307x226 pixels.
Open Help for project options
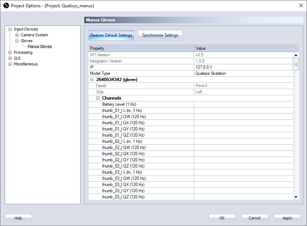pyautogui.click(x=18, y=218)
